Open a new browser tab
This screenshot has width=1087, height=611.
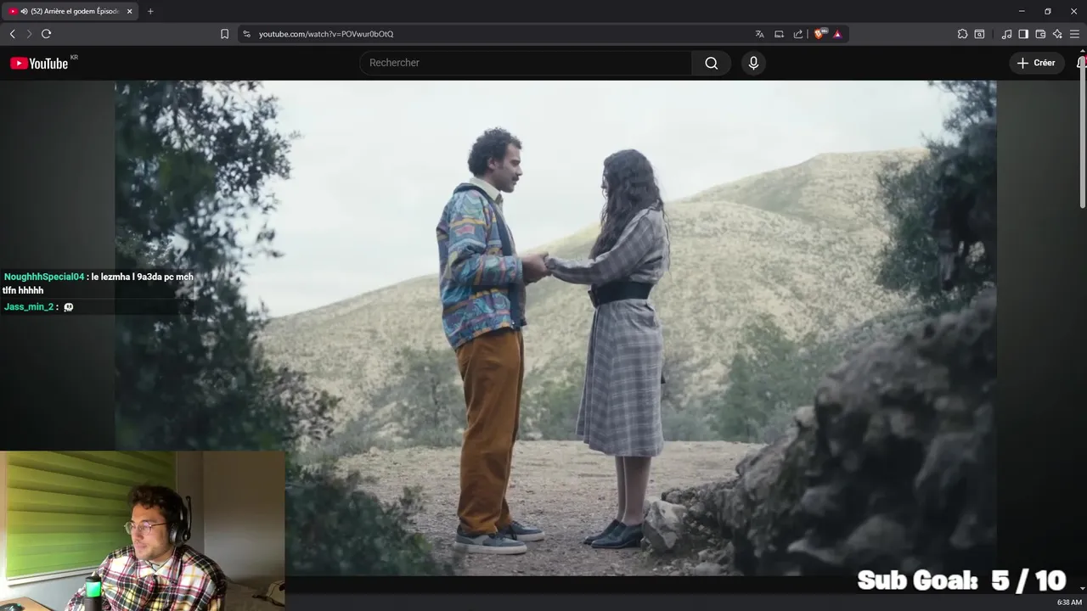[150, 11]
